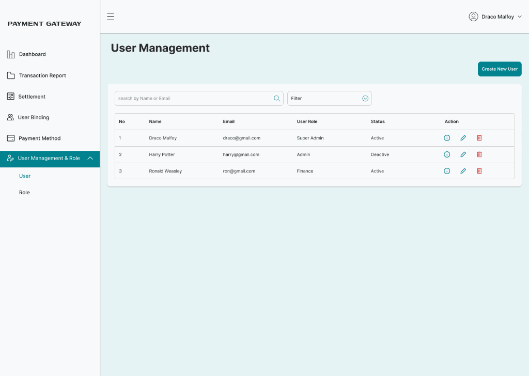Viewport: 529px width, 376px height.
Task: Open Payment Method section
Action: (x=39, y=138)
